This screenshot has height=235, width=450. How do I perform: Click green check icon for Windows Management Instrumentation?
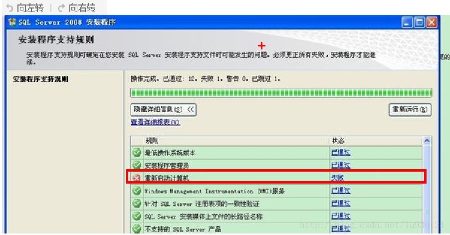click(137, 190)
